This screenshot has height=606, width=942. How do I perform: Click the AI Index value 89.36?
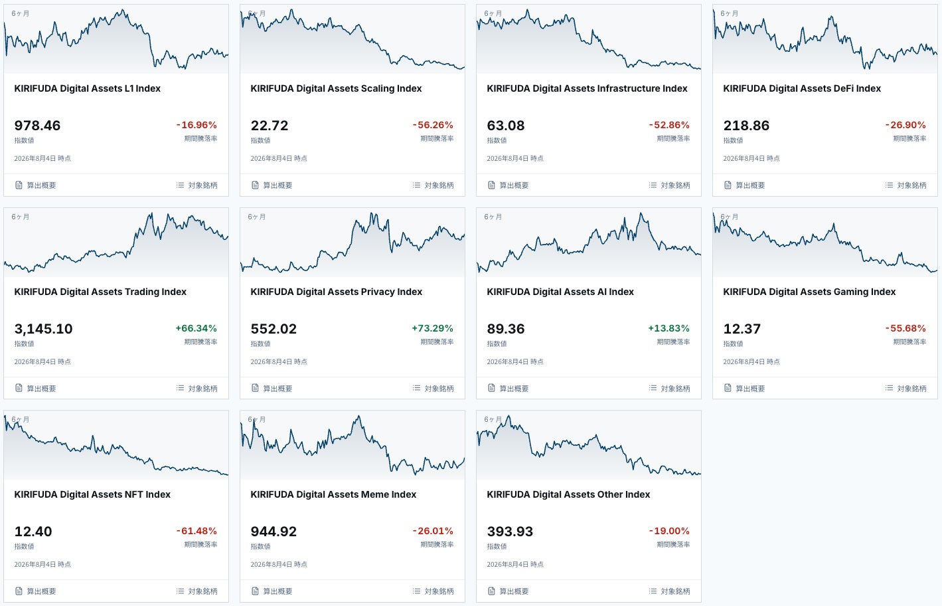pos(506,329)
